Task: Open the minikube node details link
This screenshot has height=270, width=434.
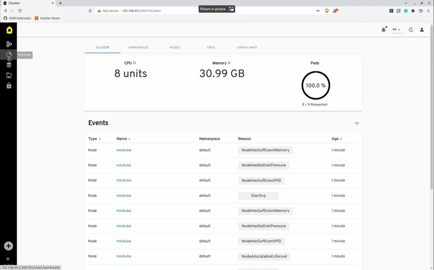Action: 124,150
